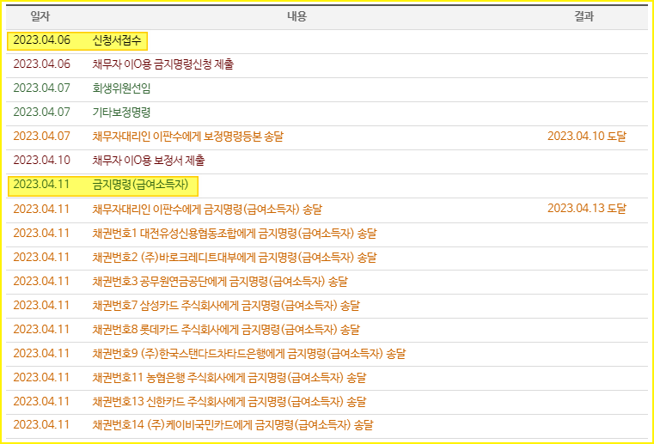The height and width of the screenshot is (444, 654).
Task: Select 채권번호1 대전유성신용협동조합 송달 entry
Action: pyautogui.click(x=235, y=233)
